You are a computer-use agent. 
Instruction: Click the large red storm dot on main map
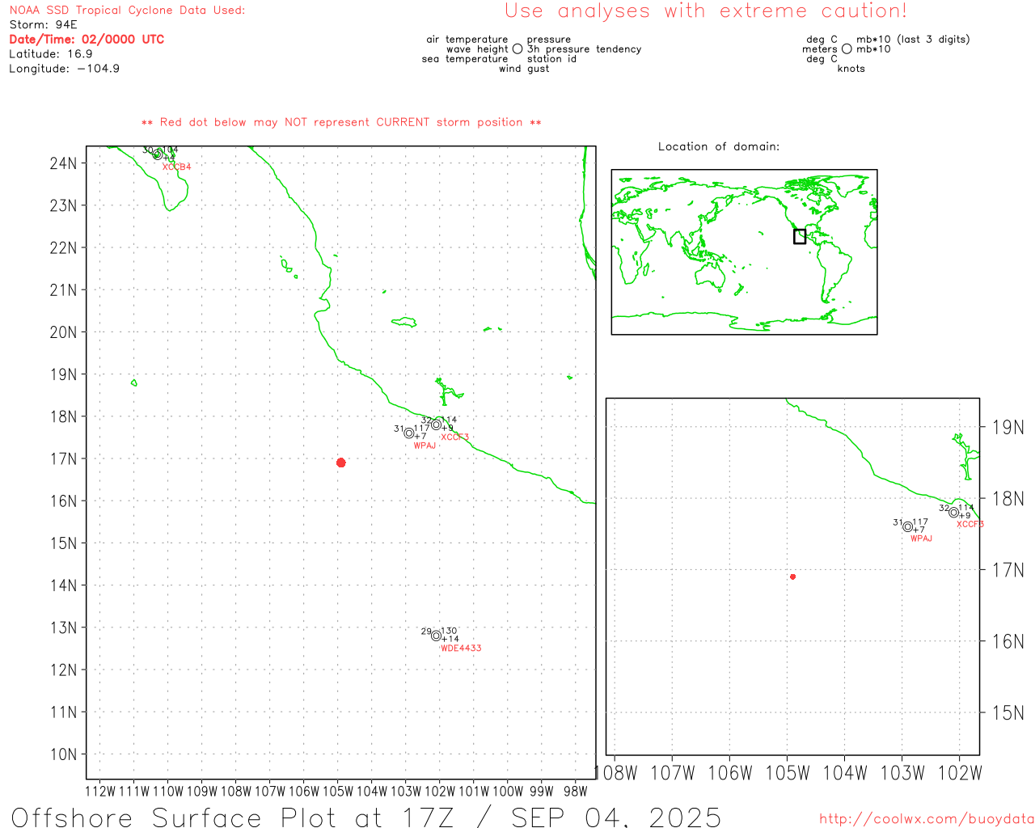(x=340, y=463)
